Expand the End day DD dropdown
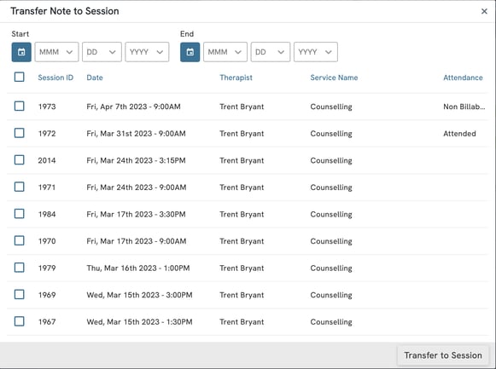This screenshot has height=369, width=496. coord(271,52)
